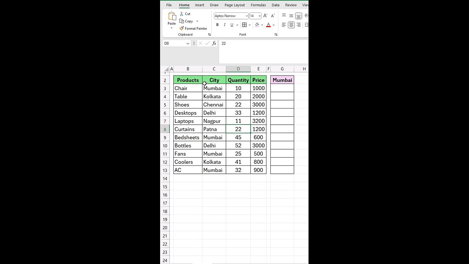Select row 8 header
Viewport: 469px width, 264px height.
click(x=165, y=129)
